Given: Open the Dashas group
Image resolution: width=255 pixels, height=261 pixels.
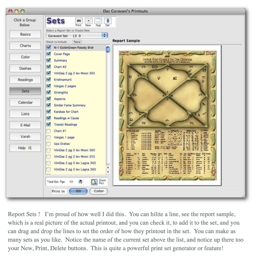Looking at the screenshot, I should [25, 68].
